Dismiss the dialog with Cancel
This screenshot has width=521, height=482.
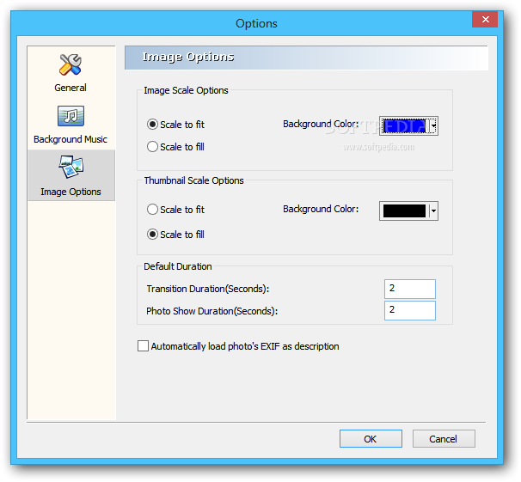pos(444,439)
